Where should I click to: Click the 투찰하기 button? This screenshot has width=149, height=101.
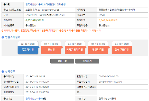[87, 61]
